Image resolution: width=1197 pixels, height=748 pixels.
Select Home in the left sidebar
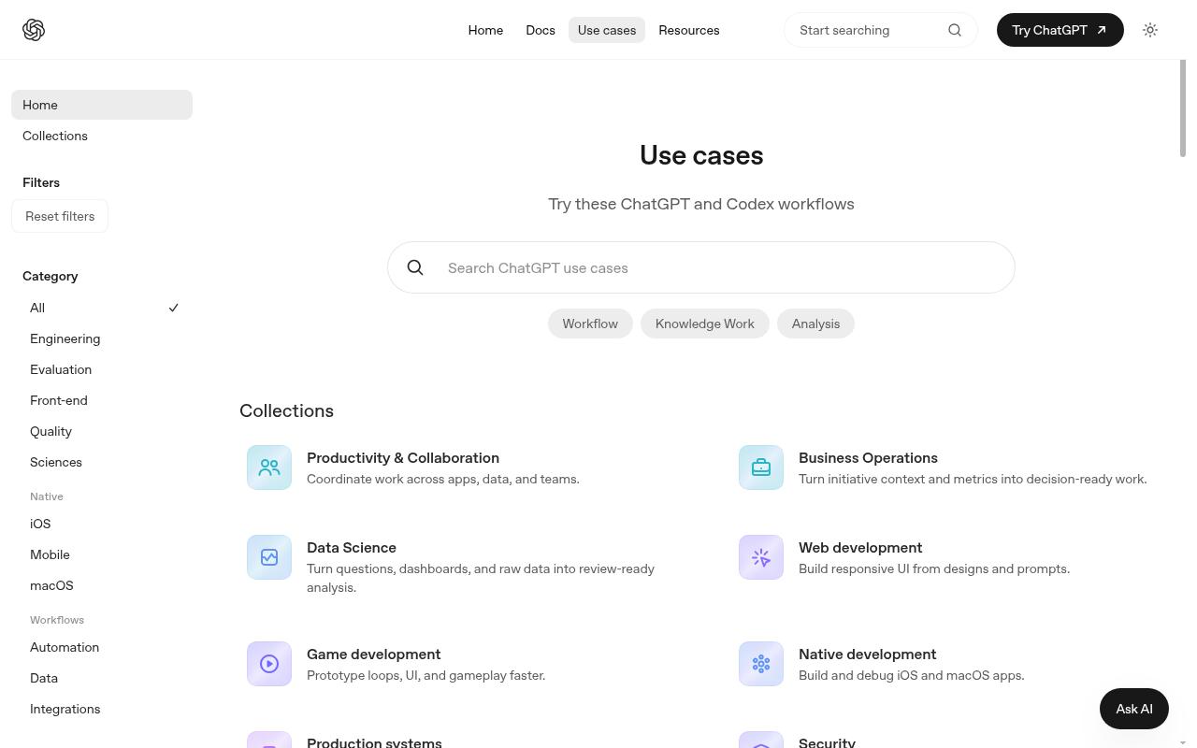click(102, 105)
